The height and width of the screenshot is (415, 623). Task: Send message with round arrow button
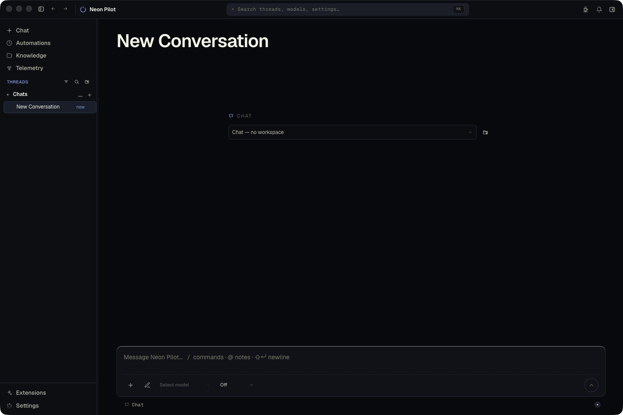click(591, 385)
